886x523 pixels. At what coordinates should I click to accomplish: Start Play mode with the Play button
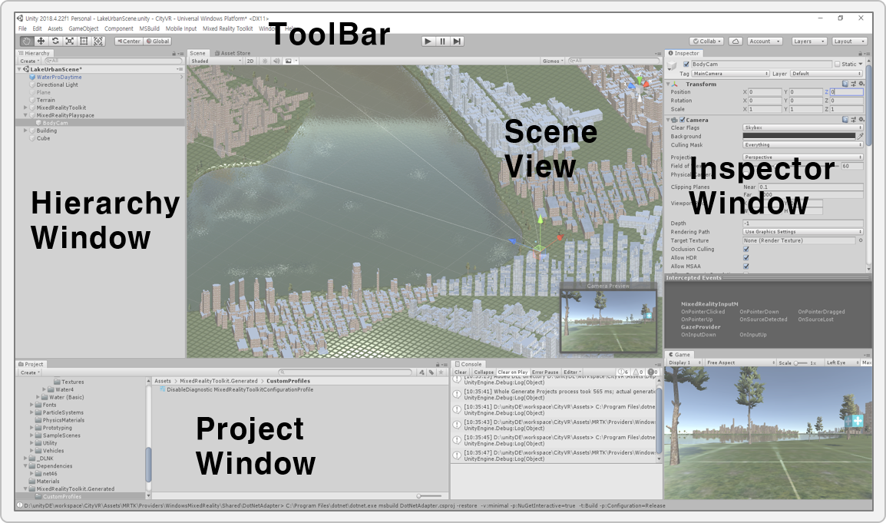428,41
